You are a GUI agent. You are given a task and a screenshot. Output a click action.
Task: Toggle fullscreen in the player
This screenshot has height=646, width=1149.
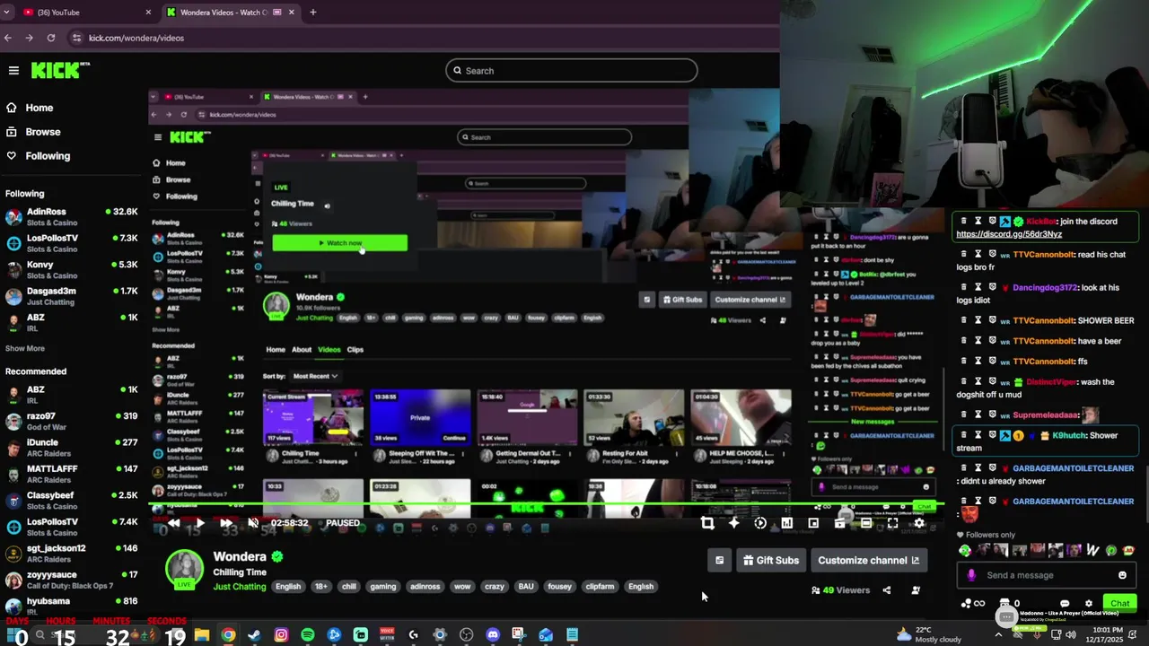[x=892, y=523]
